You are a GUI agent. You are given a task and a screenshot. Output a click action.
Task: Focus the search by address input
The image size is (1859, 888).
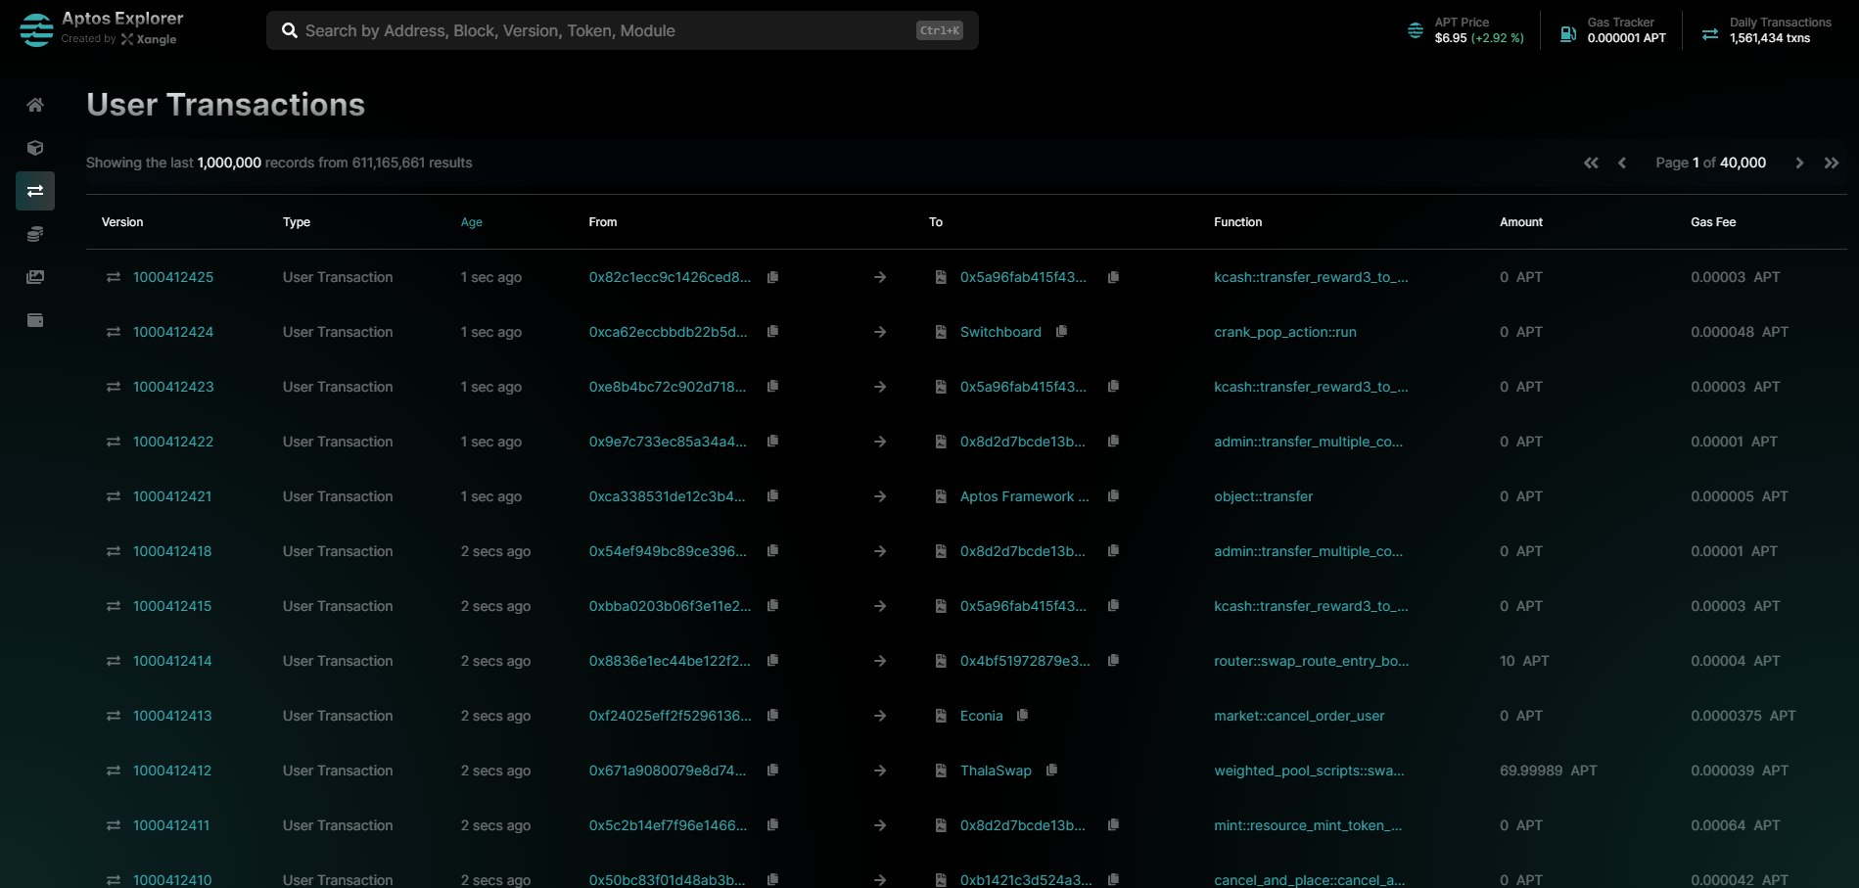pyautogui.click(x=607, y=30)
